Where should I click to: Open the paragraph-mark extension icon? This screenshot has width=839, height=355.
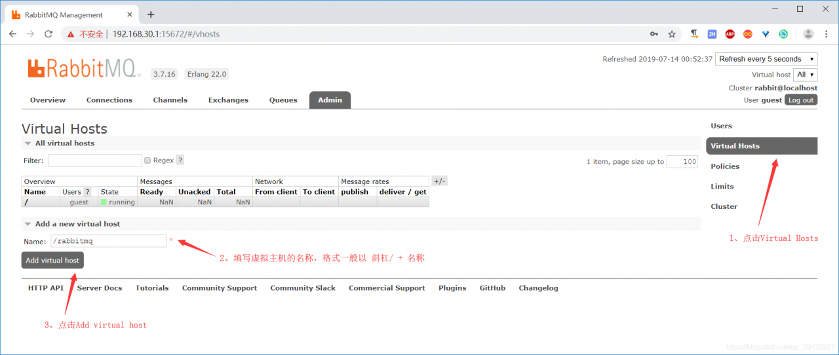coord(695,34)
